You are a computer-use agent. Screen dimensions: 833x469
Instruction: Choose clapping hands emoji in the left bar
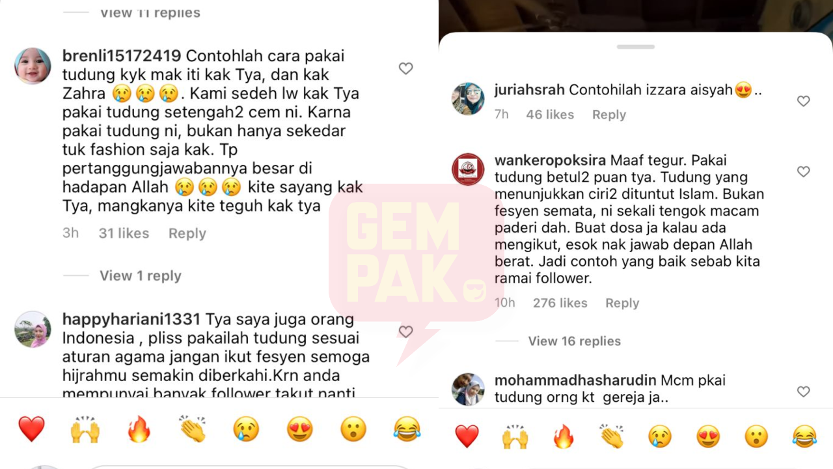click(193, 429)
